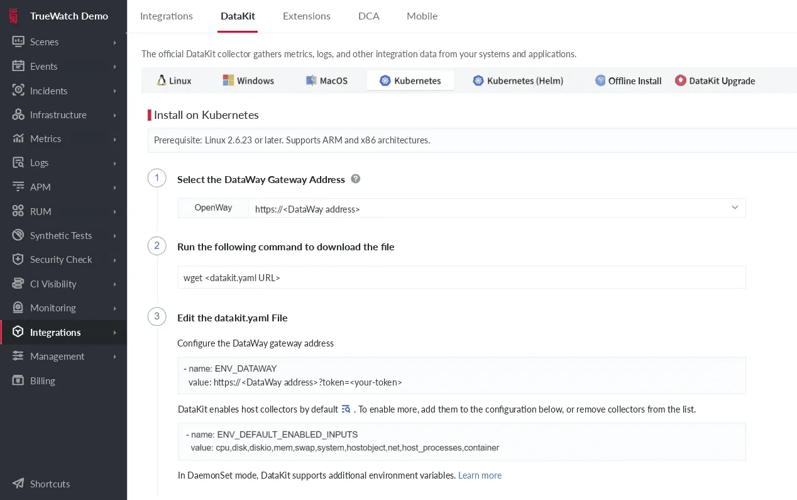The height and width of the screenshot is (500, 797).
Task: Click the Linux penguin icon
Action: tap(162, 81)
